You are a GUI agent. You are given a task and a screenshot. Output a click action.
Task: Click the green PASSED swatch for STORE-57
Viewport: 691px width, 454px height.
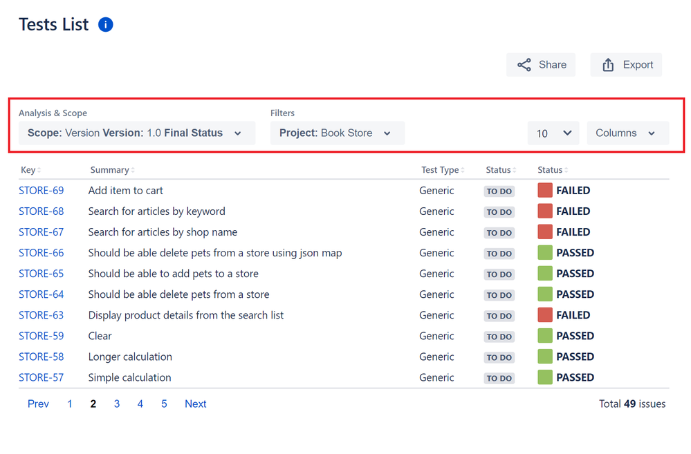(x=546, y=377)
